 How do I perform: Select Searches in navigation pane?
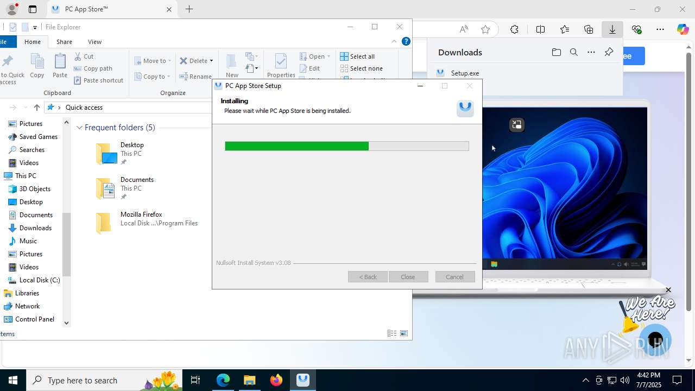coord(27,150)
